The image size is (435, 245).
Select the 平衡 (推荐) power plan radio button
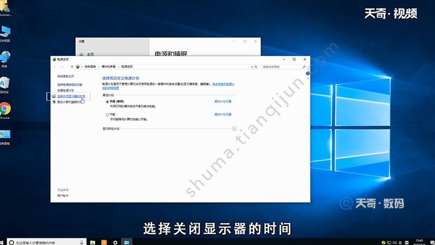point(107,102)
